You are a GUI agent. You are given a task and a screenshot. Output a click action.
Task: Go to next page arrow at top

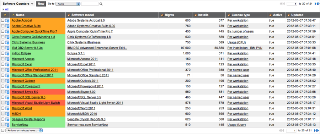[315, 4]
